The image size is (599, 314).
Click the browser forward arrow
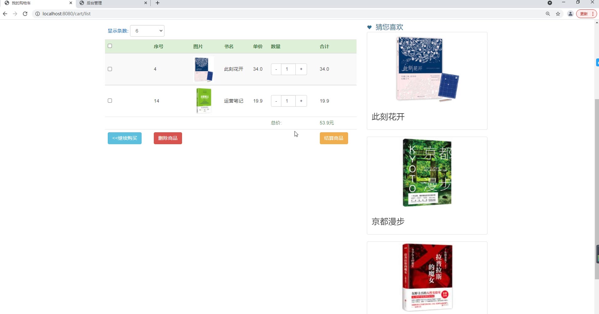(x=15, y=14)
